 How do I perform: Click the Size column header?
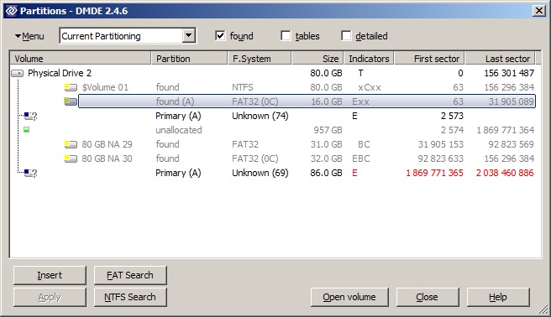tap(317, 58)
